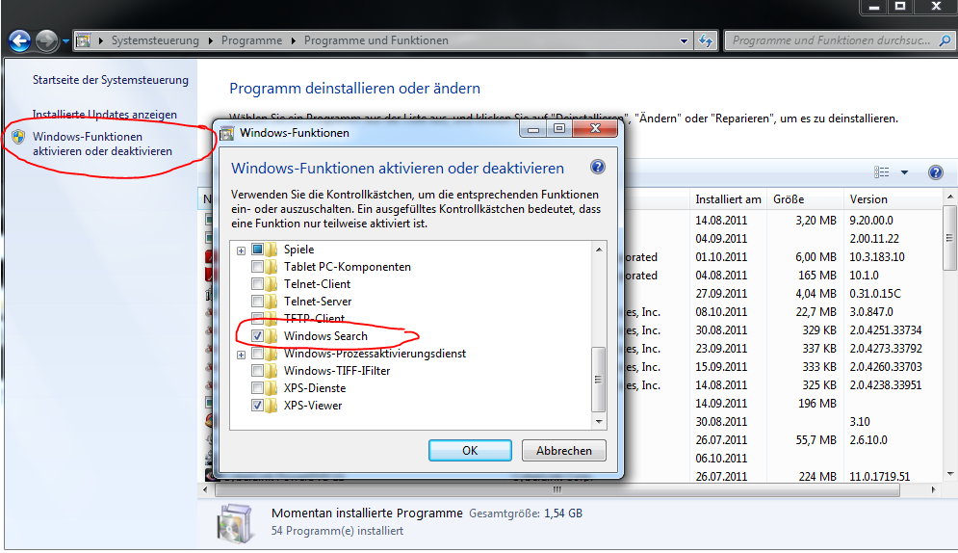
Task: Click the Windows-Funktionen dialog title bar icon
Action: click(x=226, y=133)
